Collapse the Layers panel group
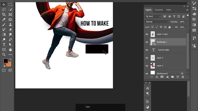 (x=184, y=6)
